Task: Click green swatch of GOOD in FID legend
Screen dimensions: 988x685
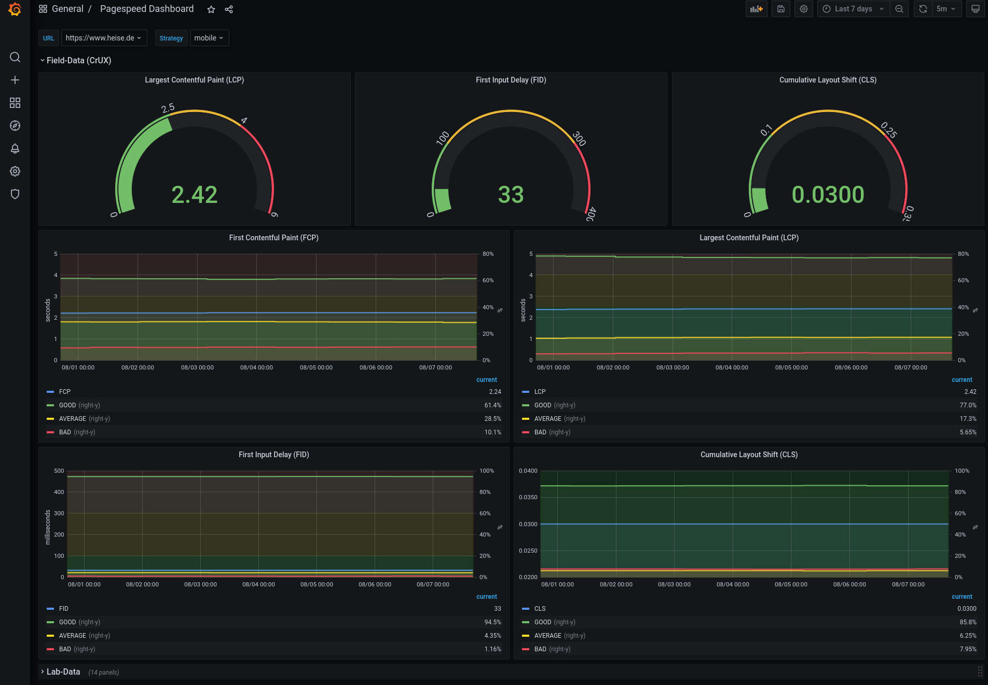Action: 50,622
